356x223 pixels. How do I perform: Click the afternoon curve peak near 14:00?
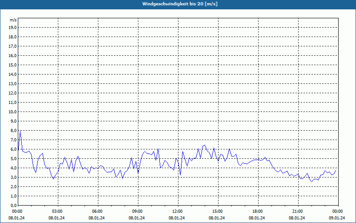click(x=205, y=145)
